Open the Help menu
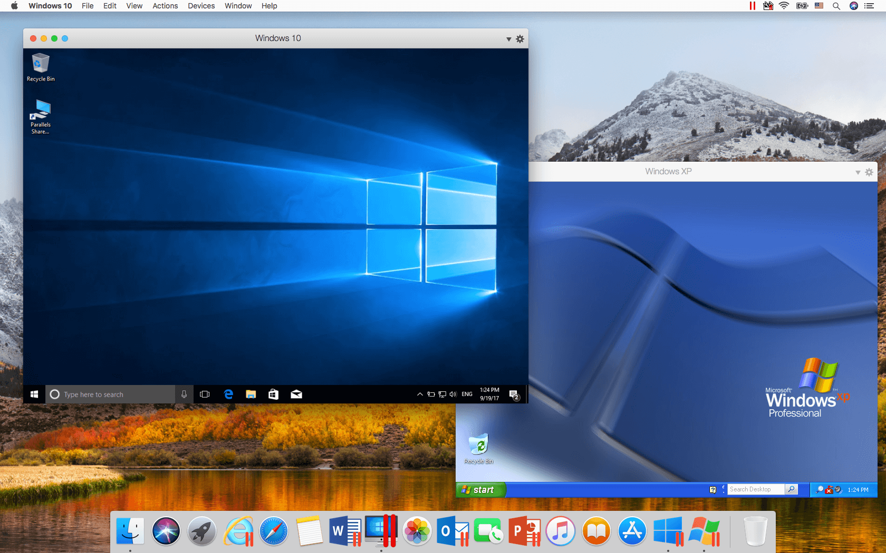This screenshot has width=886, height=553. [269, 6]
